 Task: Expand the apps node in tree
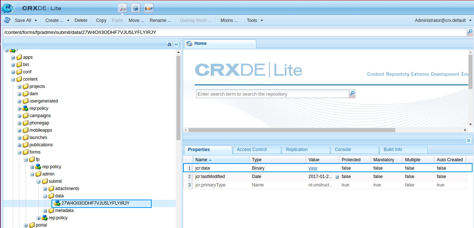click(x=13, y=57)
